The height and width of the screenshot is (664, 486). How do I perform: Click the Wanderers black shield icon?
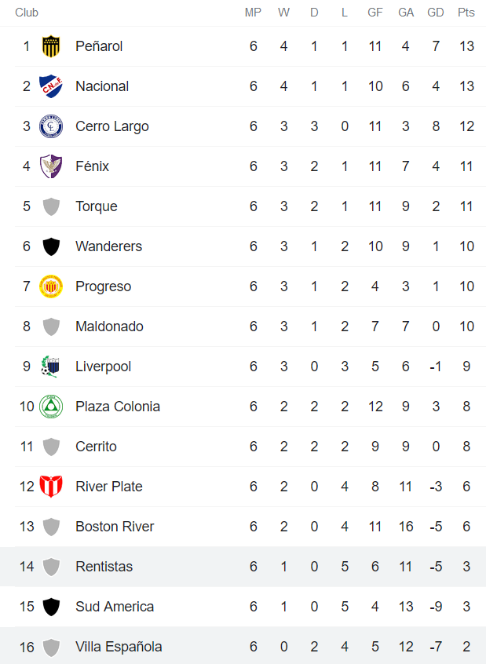point(51,246)
